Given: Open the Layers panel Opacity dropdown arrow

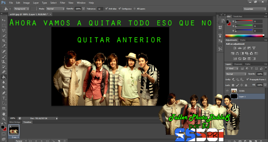Looking at the screenshot, I should tap(265, 74).
